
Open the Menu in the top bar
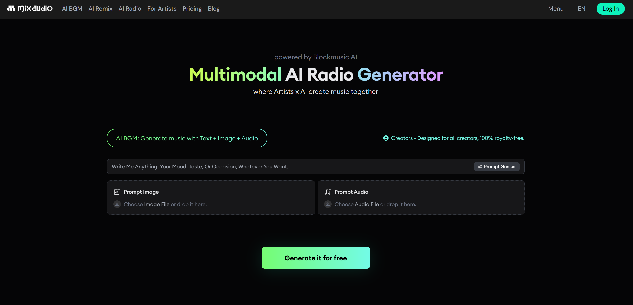coord(556,9)
